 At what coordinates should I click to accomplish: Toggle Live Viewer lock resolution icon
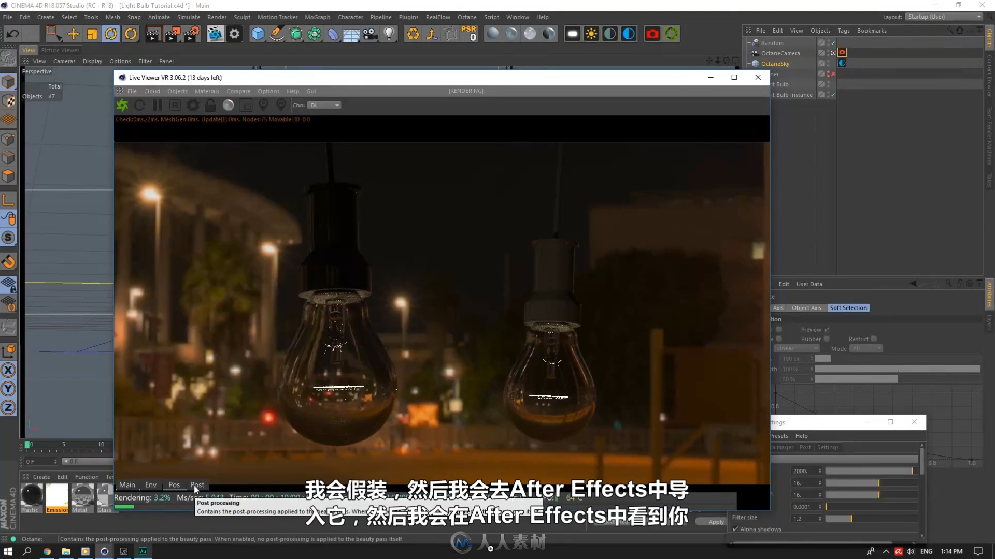click(210, 105)
